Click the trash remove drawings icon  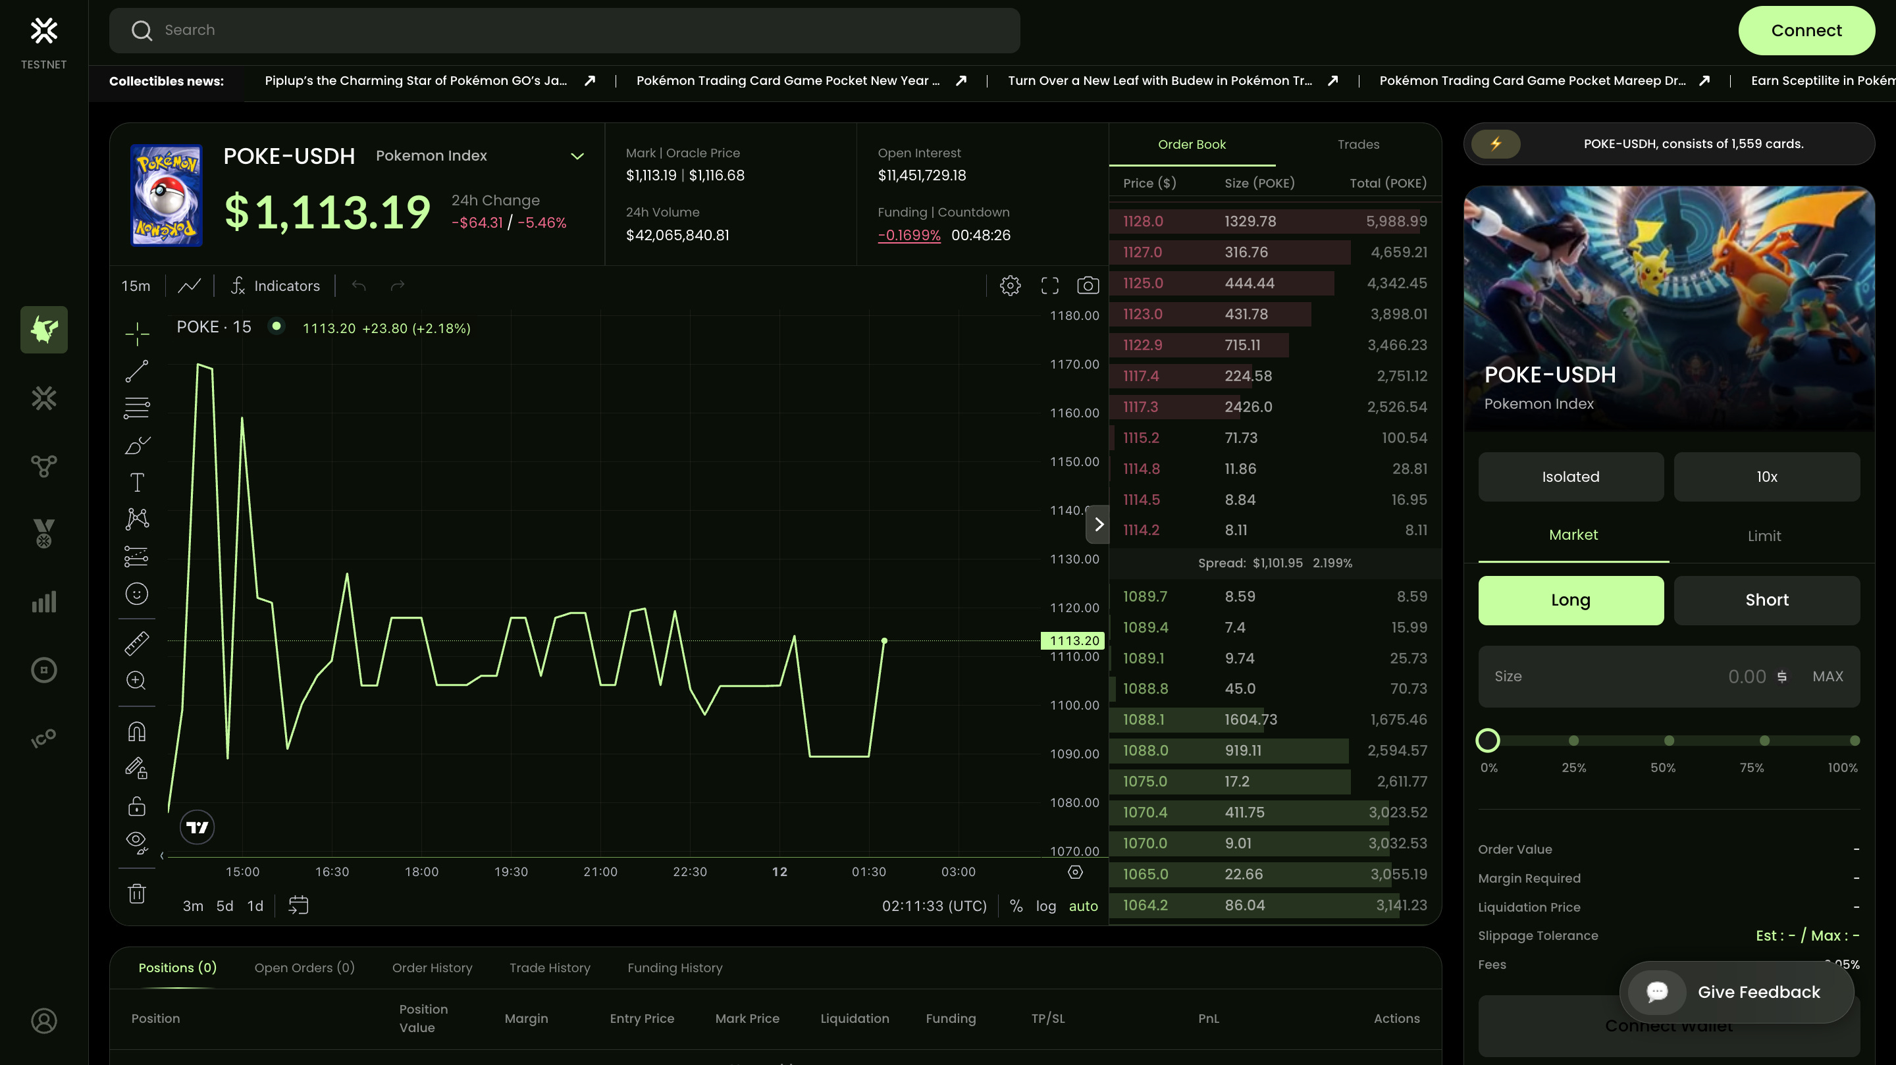click(137, 893)
